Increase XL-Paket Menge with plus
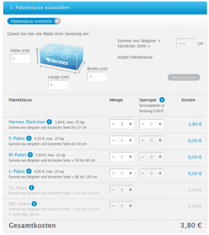Screen dimensions: 209x235 click(131, 190)
